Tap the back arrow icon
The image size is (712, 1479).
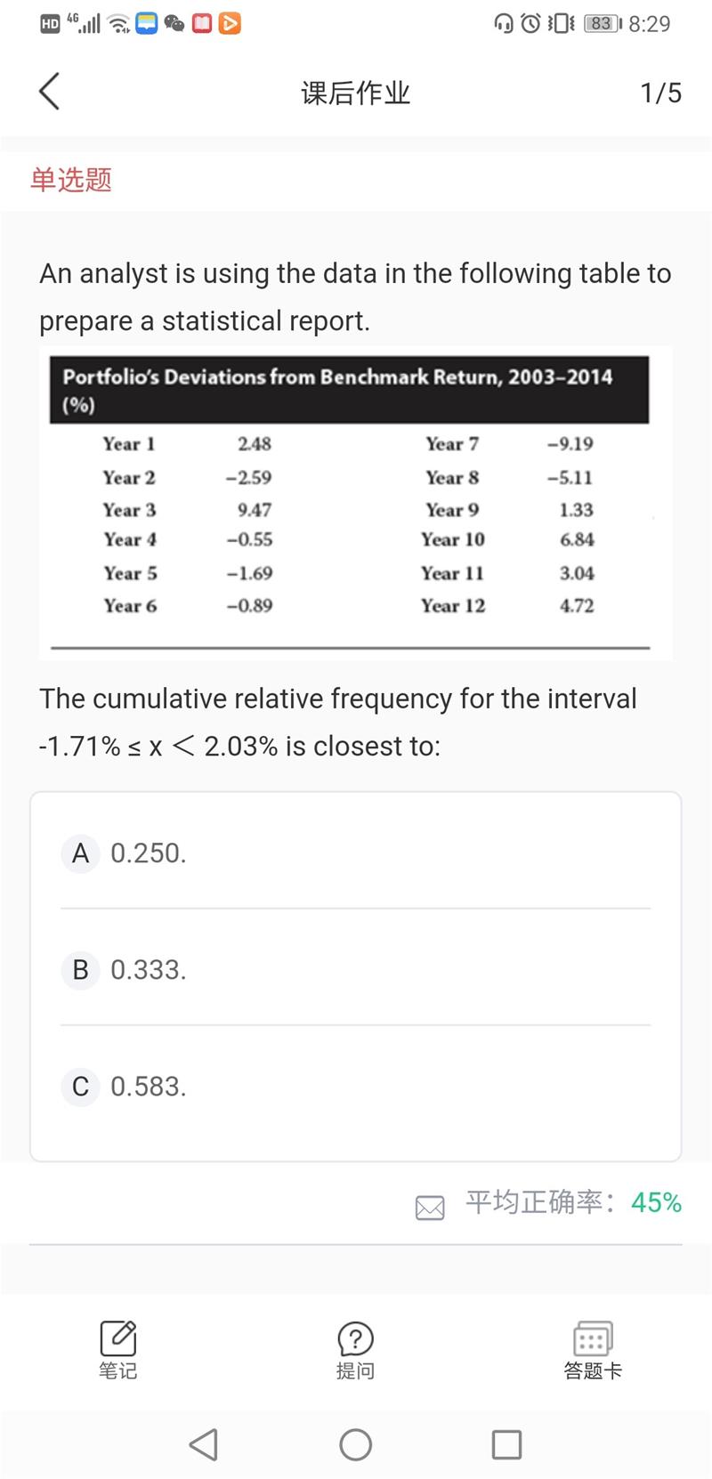coord(50,92)
